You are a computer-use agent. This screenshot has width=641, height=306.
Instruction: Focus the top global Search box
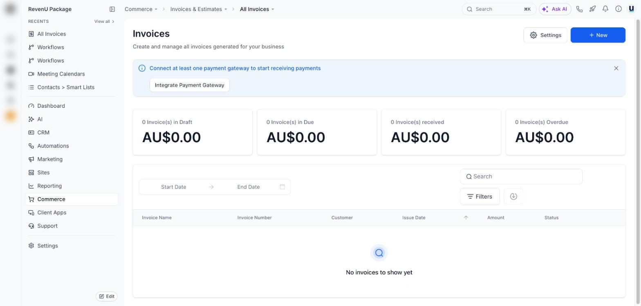(499, 9)
